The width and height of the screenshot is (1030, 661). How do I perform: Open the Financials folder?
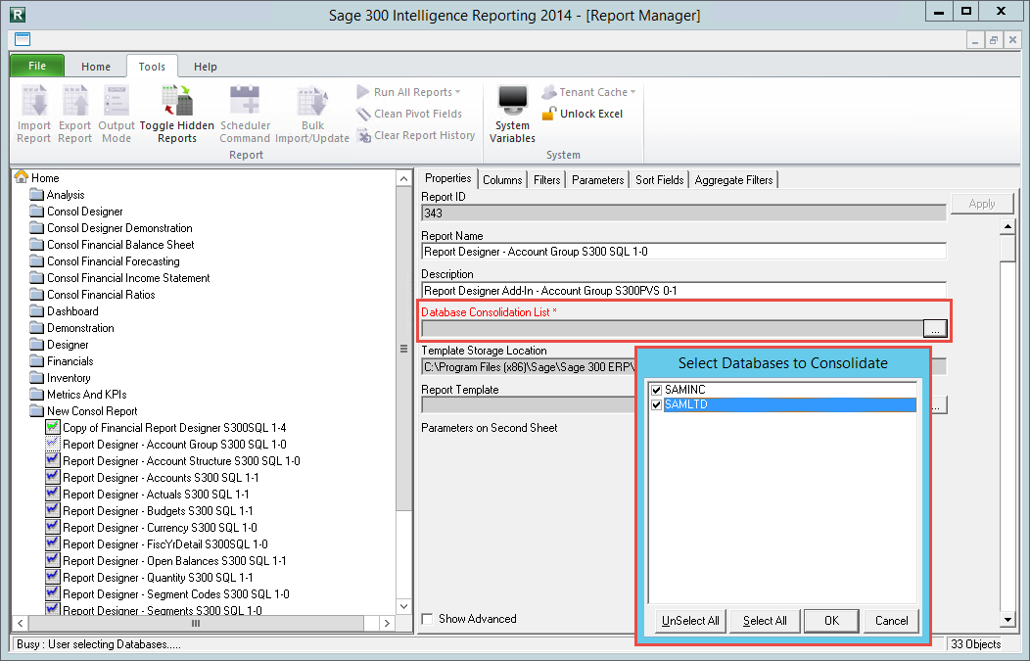(x=62, y=361)
